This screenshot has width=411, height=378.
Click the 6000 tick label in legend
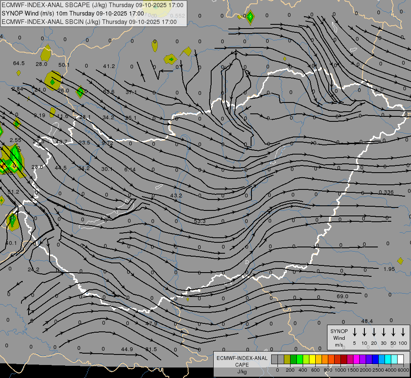[x=403, y=370]
